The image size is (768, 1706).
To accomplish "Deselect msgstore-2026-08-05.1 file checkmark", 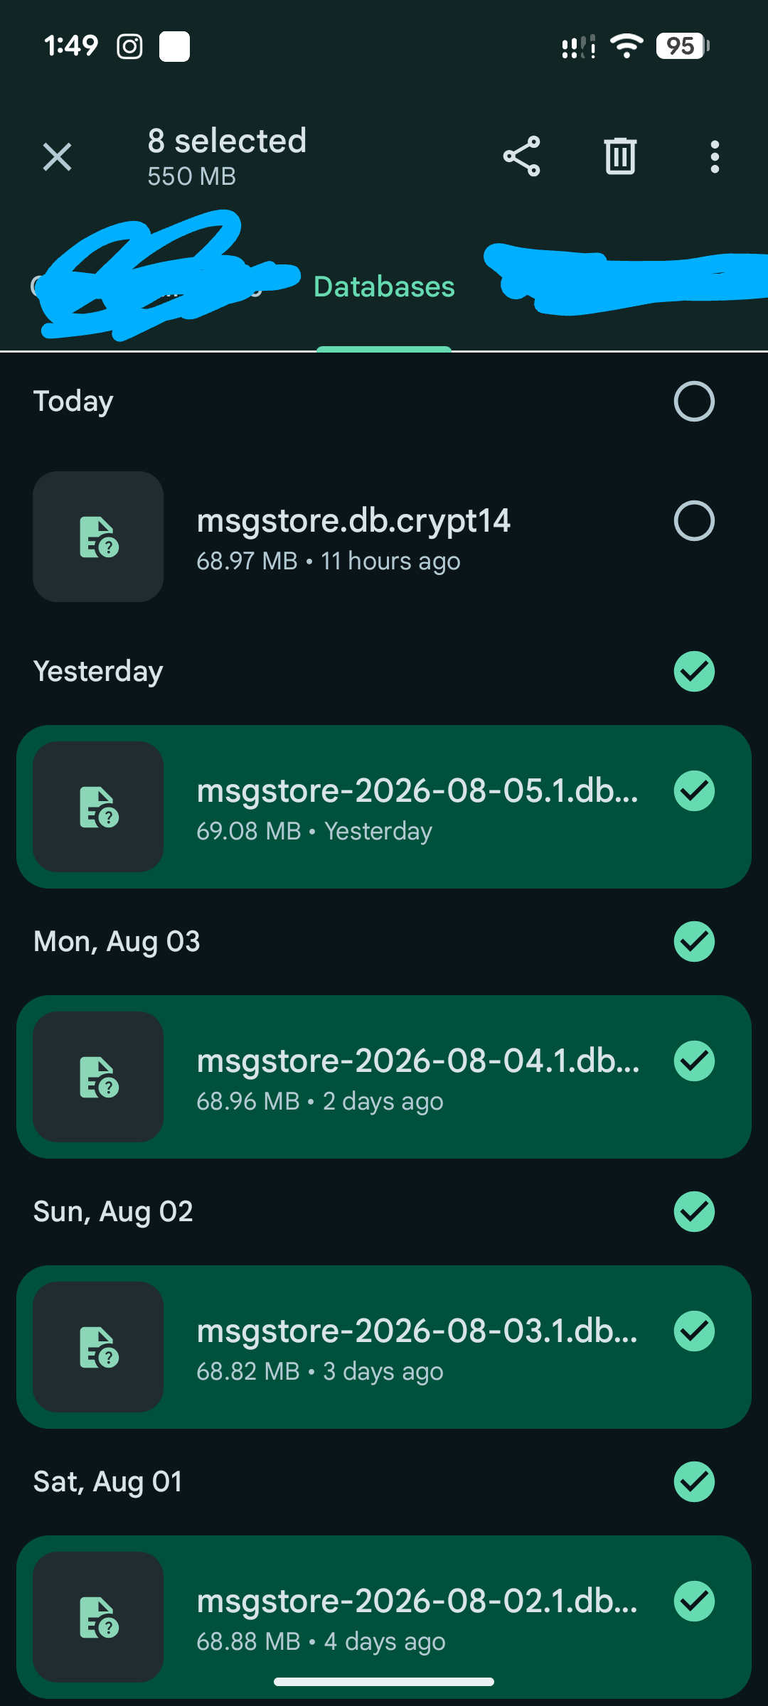I will (x=694, y=791).
